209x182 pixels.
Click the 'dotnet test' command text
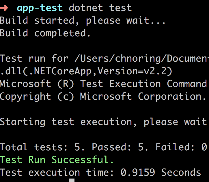click(x=100, y=8)
